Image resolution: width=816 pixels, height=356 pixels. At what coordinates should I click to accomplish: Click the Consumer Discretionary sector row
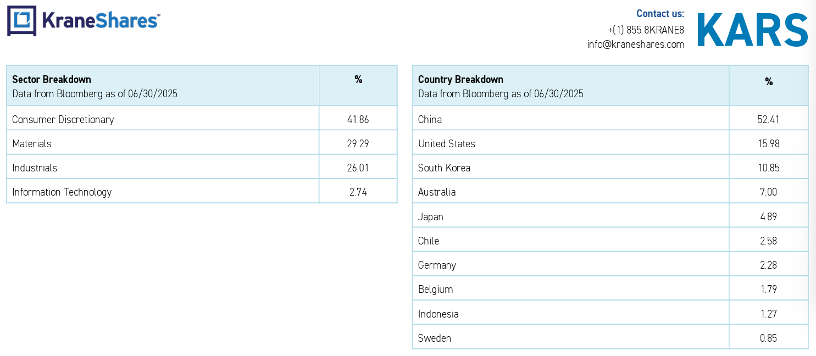point(202,119)
